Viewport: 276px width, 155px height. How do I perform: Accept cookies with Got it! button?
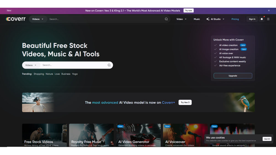click(267, 139)
